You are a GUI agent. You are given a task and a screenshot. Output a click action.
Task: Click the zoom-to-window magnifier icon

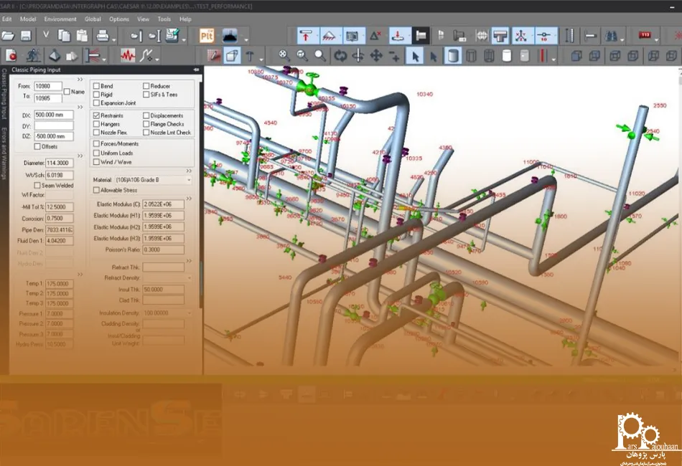point(302,56)
